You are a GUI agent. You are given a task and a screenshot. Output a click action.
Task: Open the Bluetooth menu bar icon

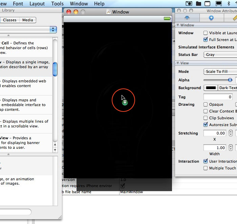point(229,3)
